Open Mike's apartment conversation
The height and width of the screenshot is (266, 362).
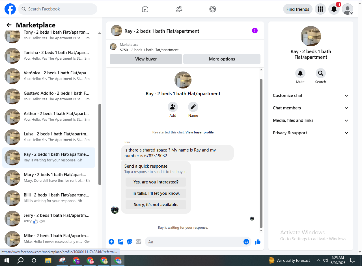point(49,239)
